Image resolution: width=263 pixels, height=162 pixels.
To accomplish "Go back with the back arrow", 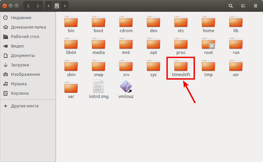I will point(28,6).
